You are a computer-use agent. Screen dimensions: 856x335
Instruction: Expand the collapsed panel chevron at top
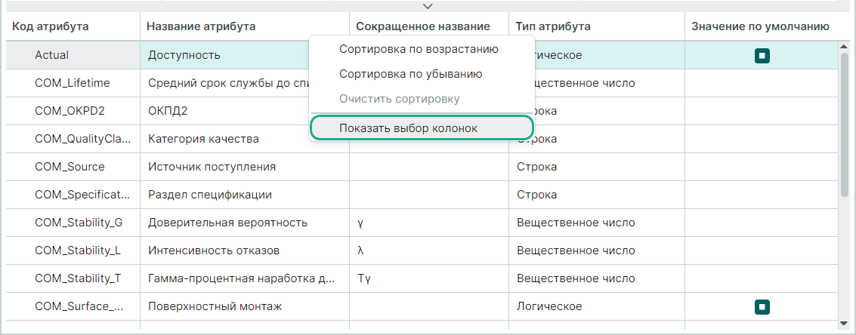coord(428,6)
